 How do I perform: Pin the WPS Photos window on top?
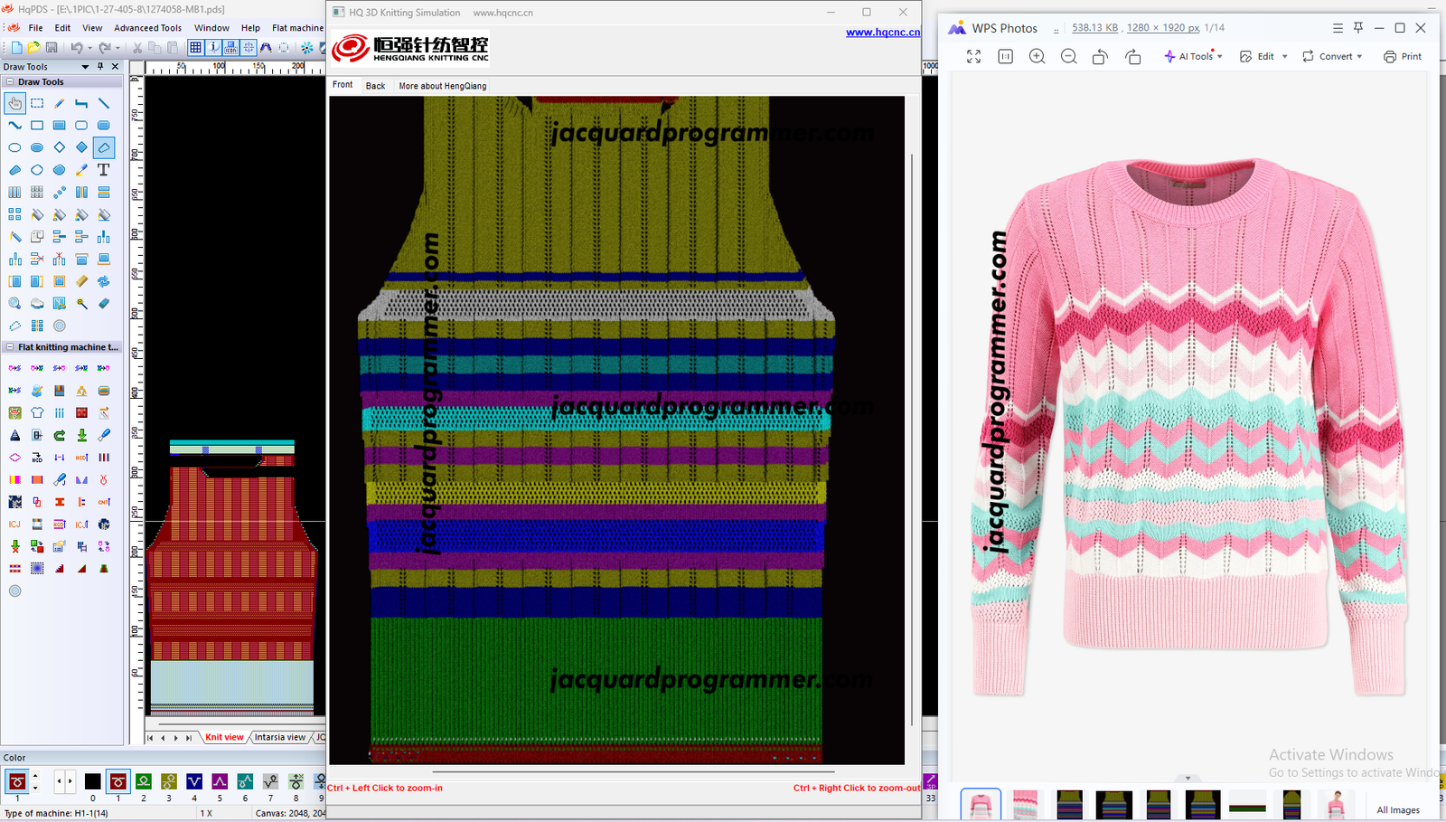1357,28
